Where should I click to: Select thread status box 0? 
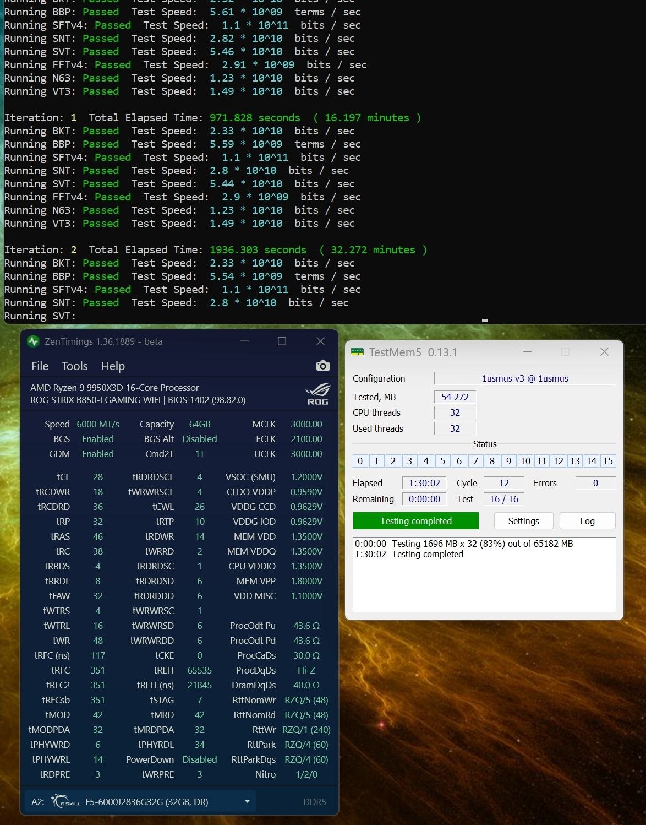360,461
